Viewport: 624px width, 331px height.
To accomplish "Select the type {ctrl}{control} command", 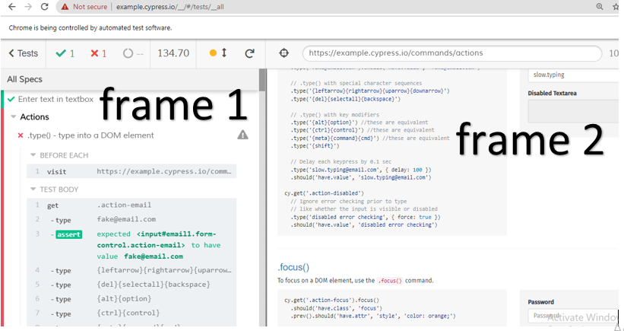I will tap(131, 313).
